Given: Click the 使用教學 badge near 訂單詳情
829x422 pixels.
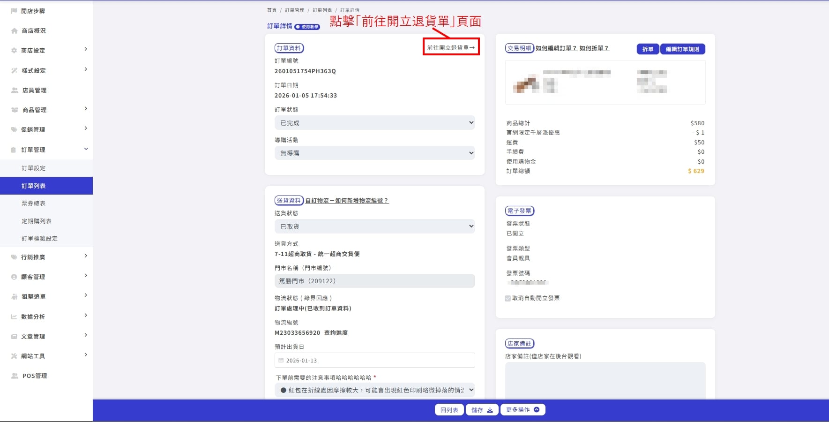Looking at the screenshot, I should tap(307, 27).
